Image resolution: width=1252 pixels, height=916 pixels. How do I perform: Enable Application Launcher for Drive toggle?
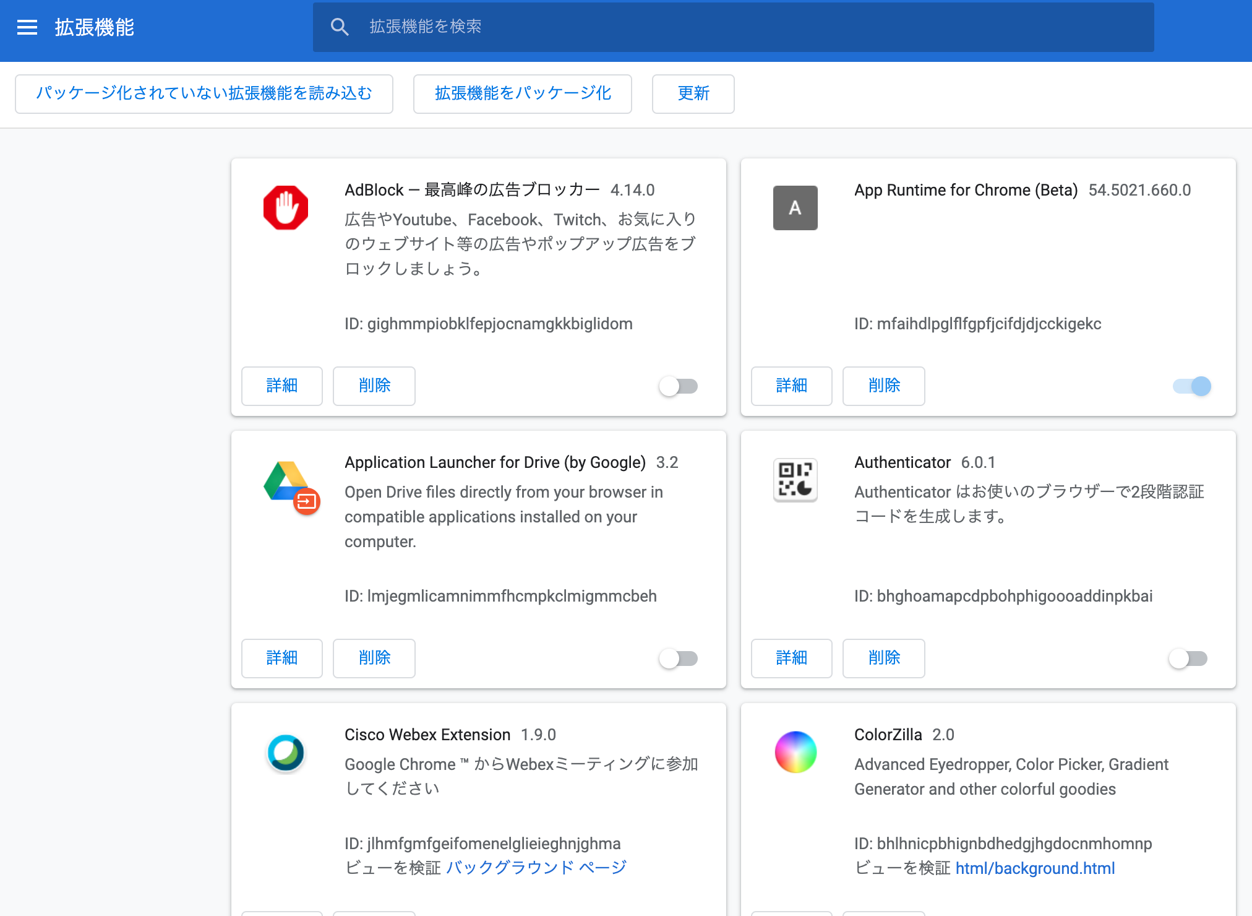(x=679, y=659)
